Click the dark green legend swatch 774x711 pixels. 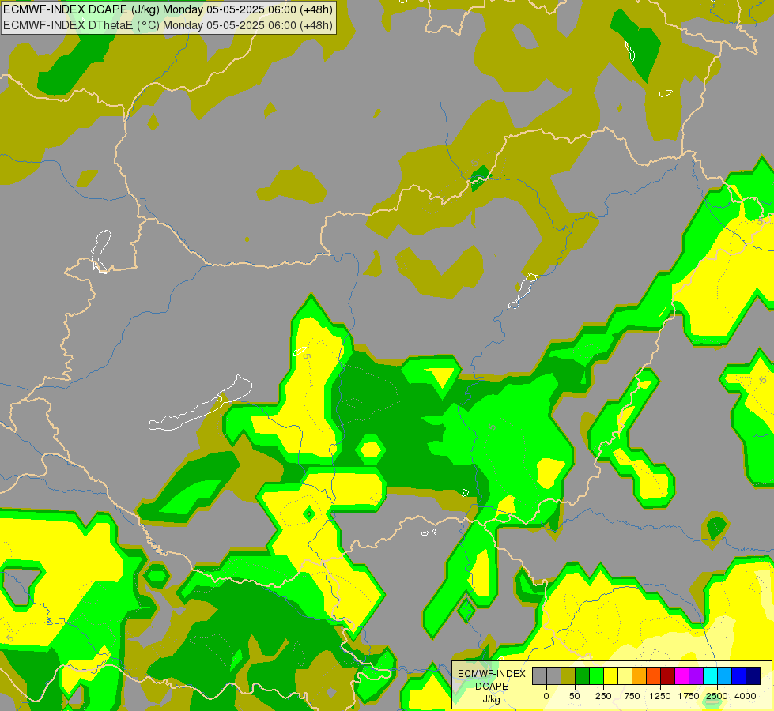(582, 675)
